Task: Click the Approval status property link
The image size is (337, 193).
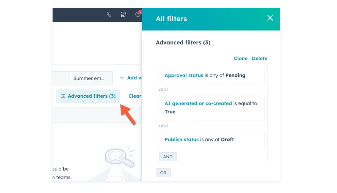Action: 184,75
